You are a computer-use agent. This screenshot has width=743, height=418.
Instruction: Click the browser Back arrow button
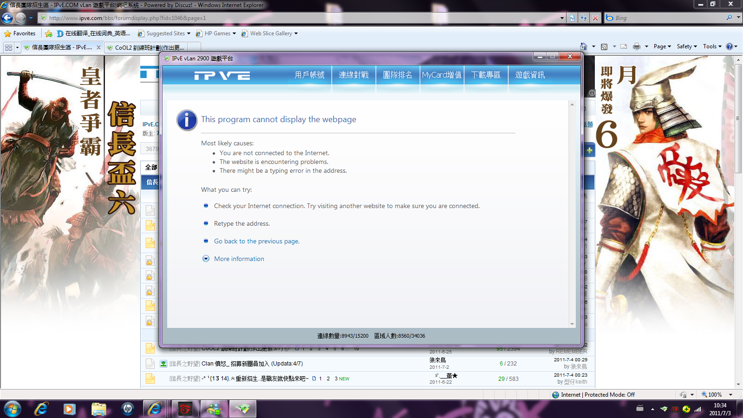[x=7, y=18]
